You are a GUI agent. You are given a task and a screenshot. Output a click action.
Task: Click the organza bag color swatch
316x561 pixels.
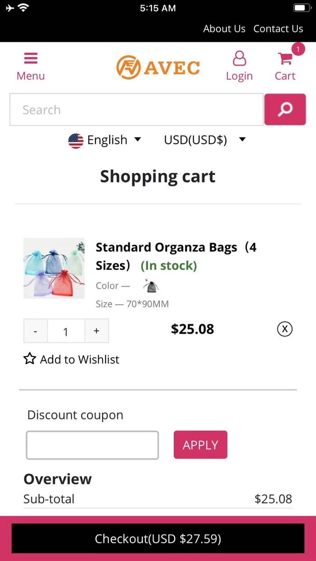(x=151, y=286)
